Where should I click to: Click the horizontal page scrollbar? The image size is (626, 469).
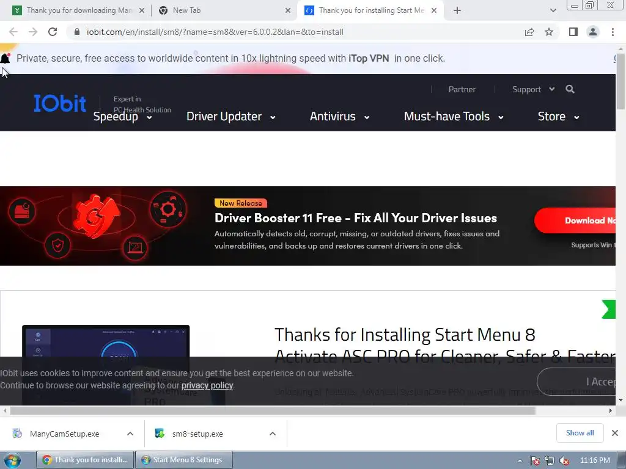[273, 411]
